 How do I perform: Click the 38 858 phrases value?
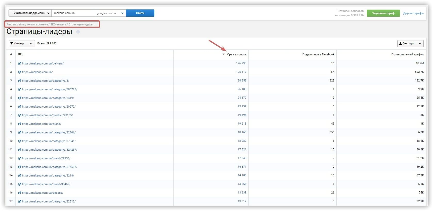click(x=242, y=80)
